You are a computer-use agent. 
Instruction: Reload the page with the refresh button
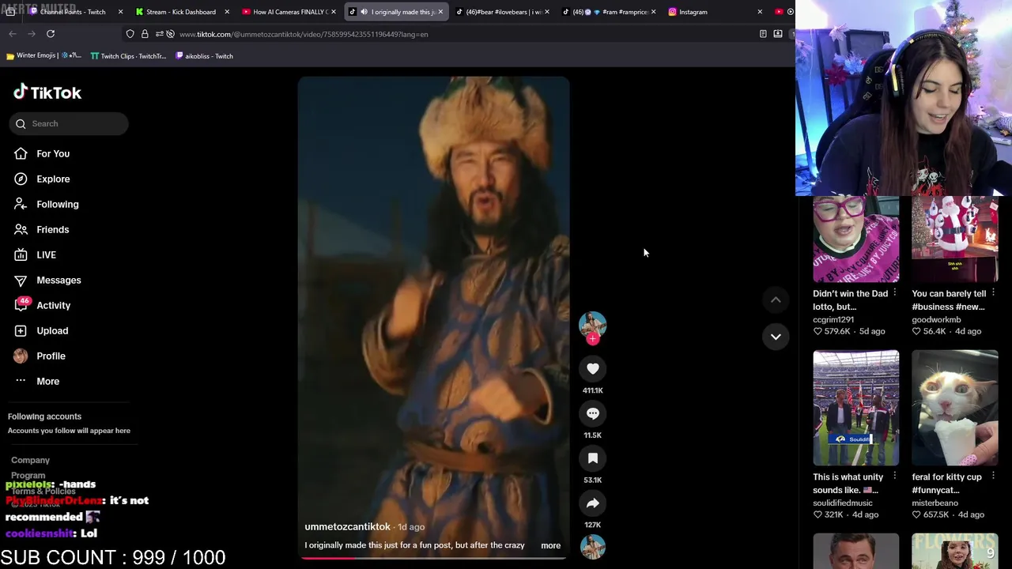[x=51, y=34]
